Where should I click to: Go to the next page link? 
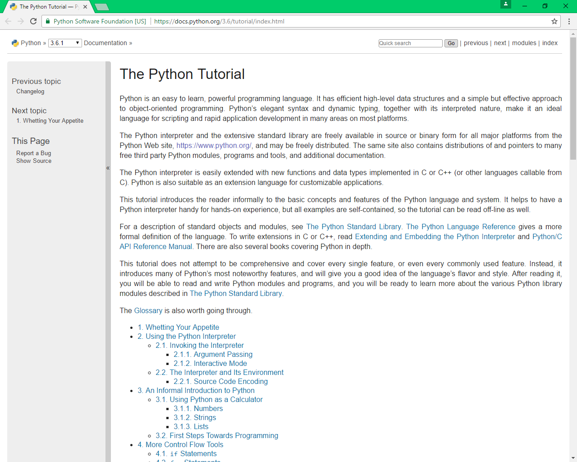click(x=500, y=43)
